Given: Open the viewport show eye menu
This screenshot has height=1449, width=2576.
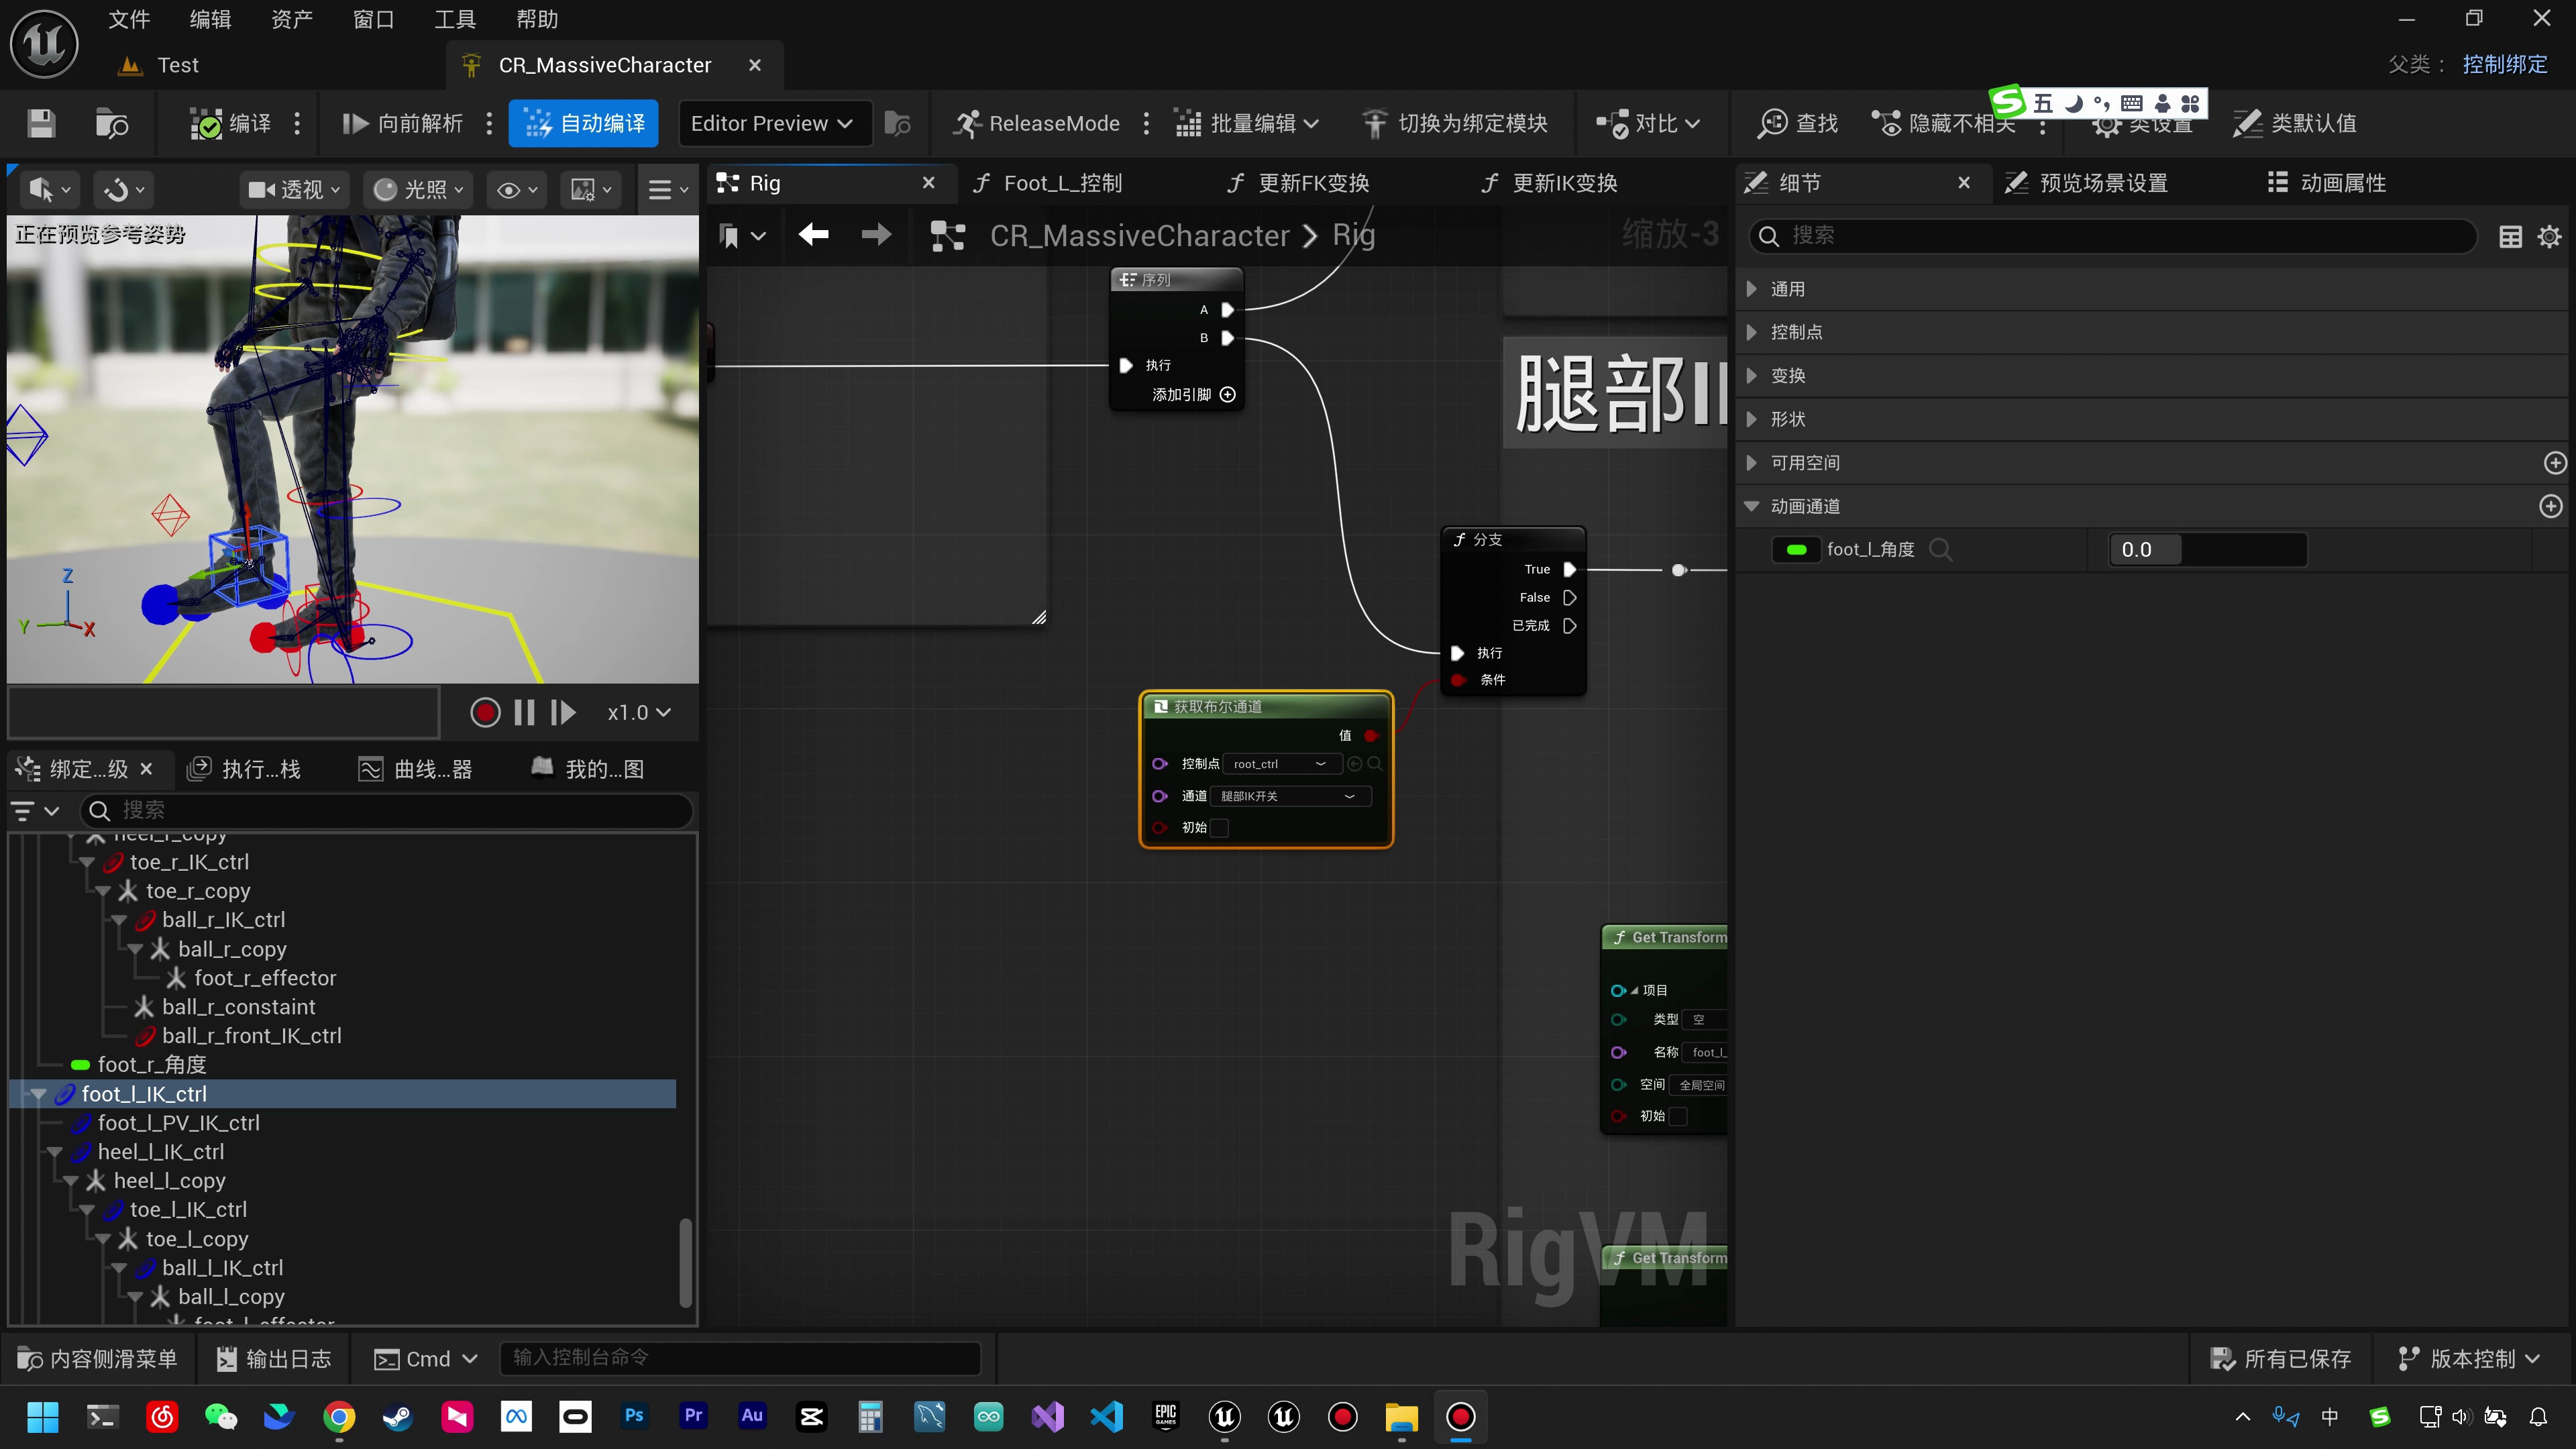Looking at the screenshot, I should click(x=517, y=189).
